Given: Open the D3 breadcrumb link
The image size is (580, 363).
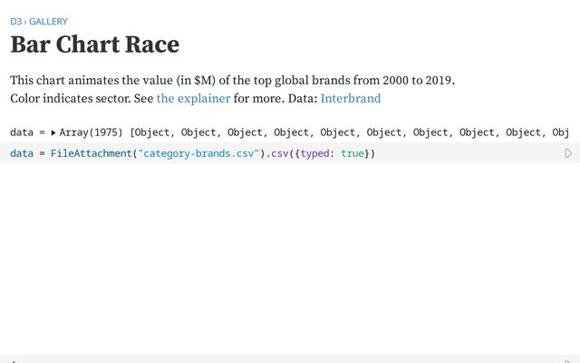Looking at the screenshot, I should tap(15, 21).
